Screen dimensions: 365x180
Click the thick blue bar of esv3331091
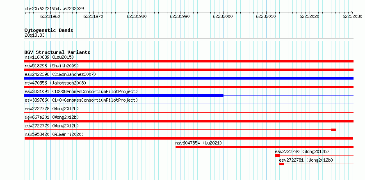(124, 96)
